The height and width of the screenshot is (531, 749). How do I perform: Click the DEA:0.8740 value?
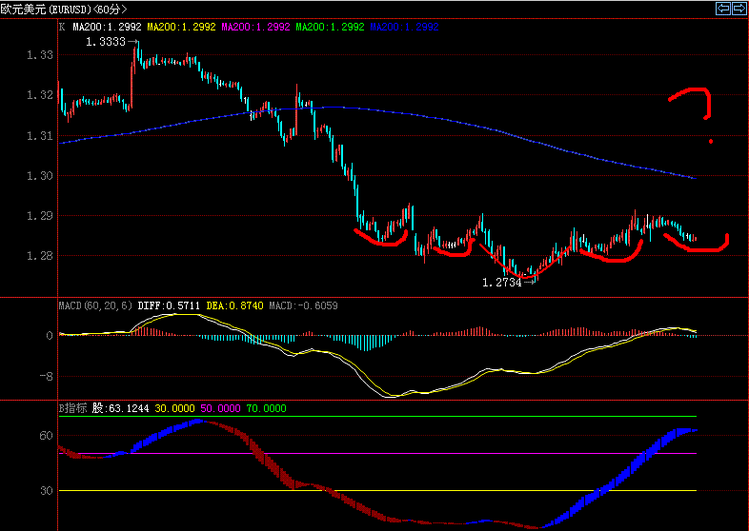(x=234, y=305)
